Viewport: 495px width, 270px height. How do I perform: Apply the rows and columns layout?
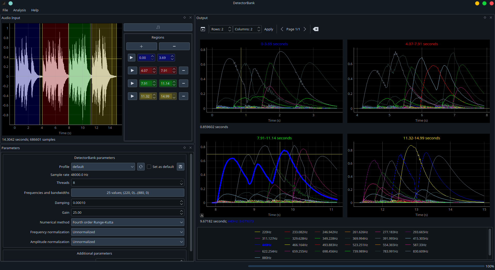click(269, 29)
